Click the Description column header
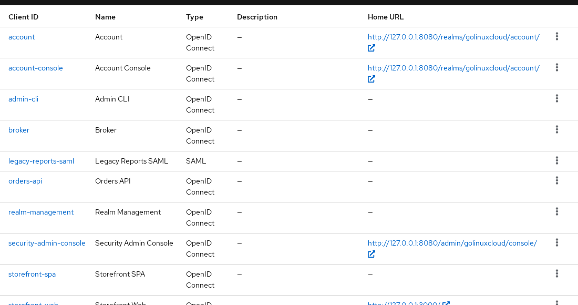Screen dimensions: 578x305 [257, 17]
